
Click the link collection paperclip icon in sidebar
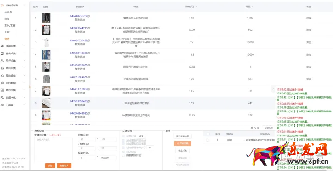pyautogui.click(x=2, y=46)
